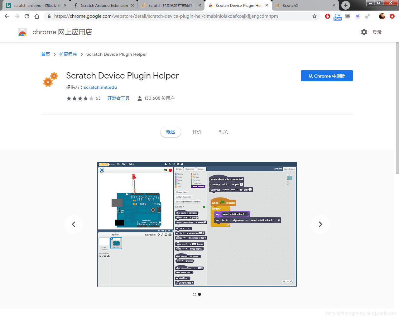
Task: Click the red Opera-style extension icon
Action: click(327, 16)
